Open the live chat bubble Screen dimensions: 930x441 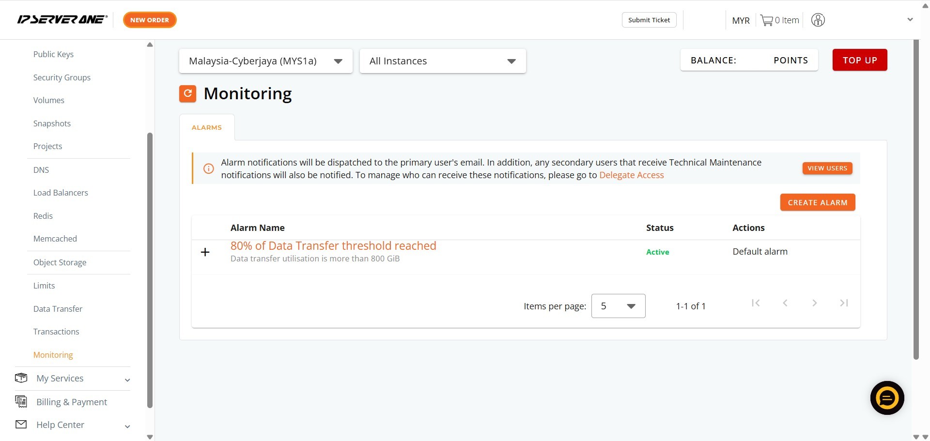pos(887,398)
